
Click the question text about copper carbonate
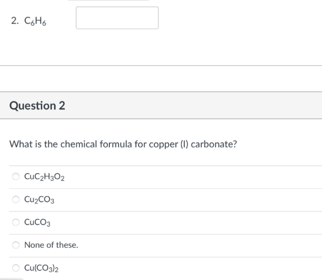pyautogui.click(x=124, y=144)
